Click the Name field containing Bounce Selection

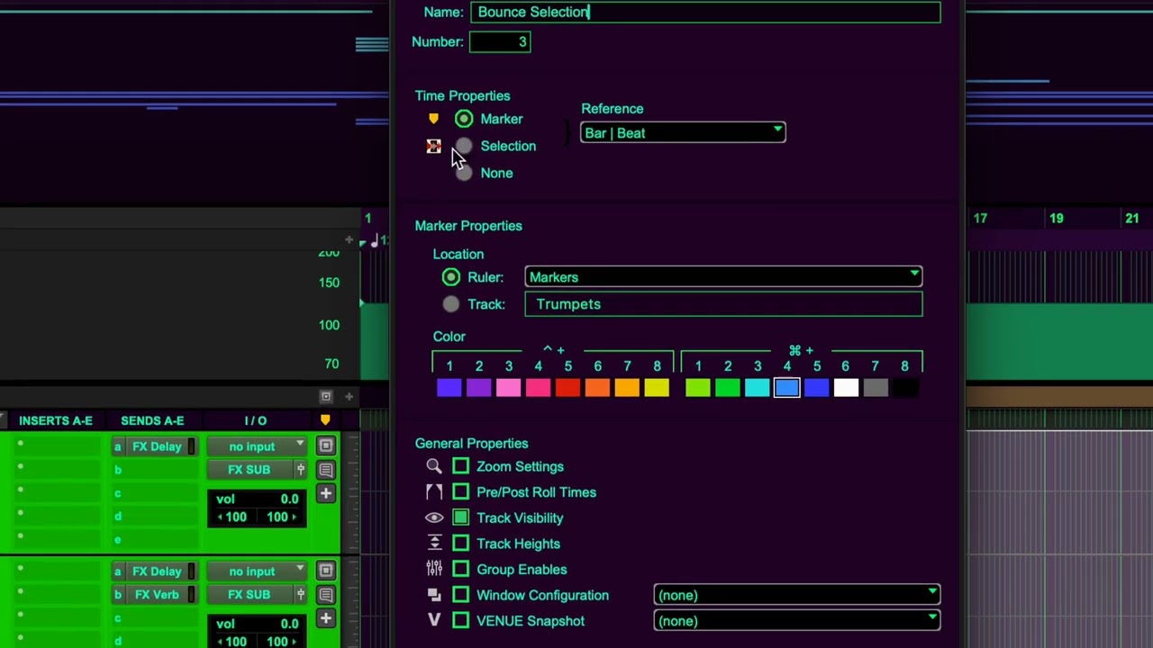click(707, 12)
